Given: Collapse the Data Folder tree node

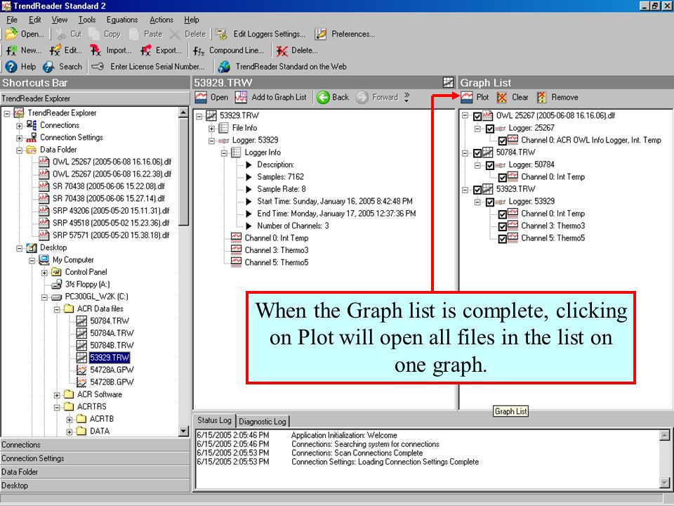Looking at the screenshot, I should tap(20, 150).
